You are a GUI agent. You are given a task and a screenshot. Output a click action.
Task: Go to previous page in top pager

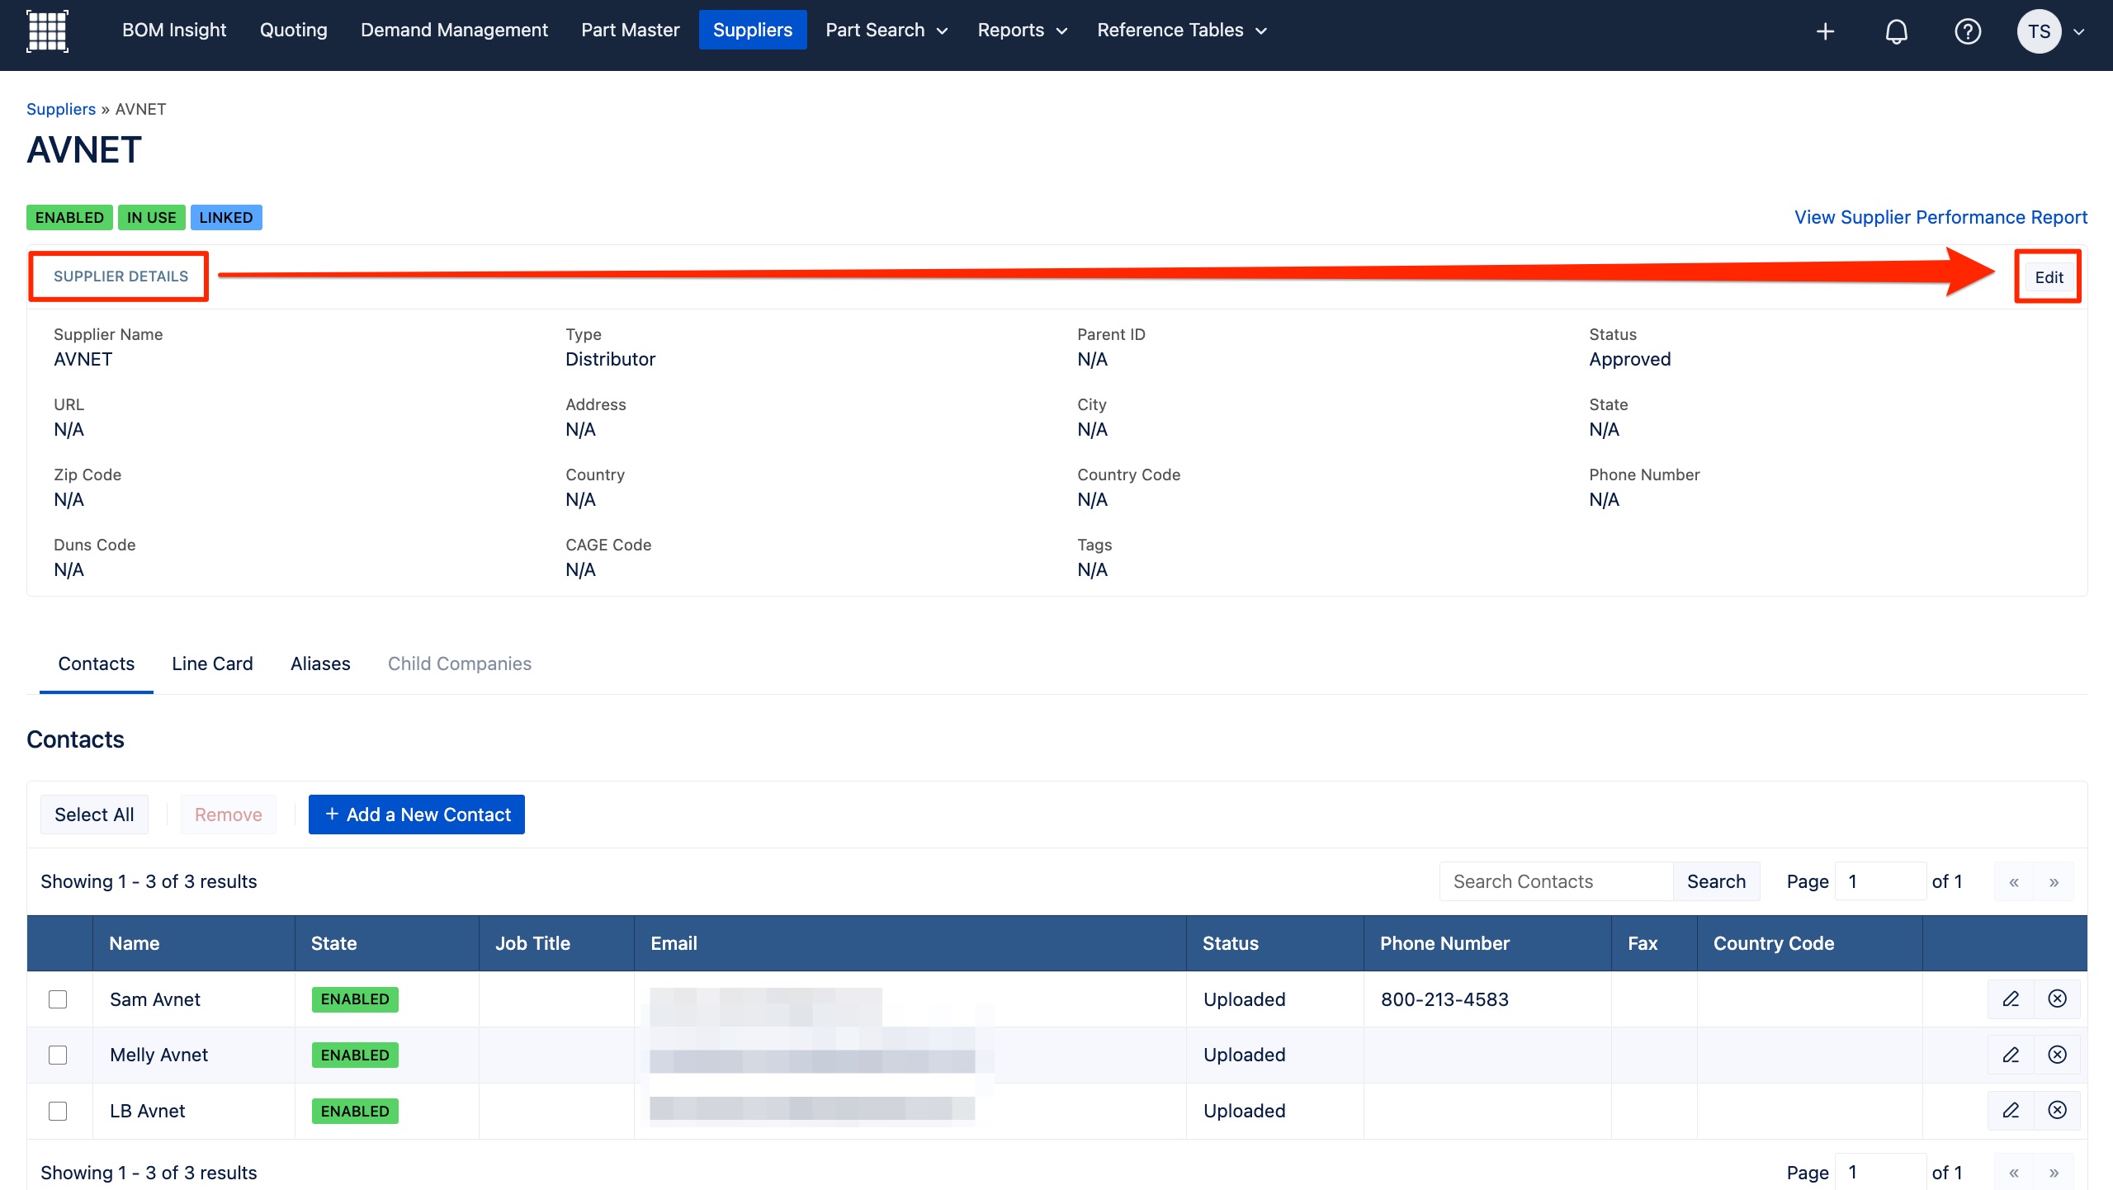coord(2014,881)
